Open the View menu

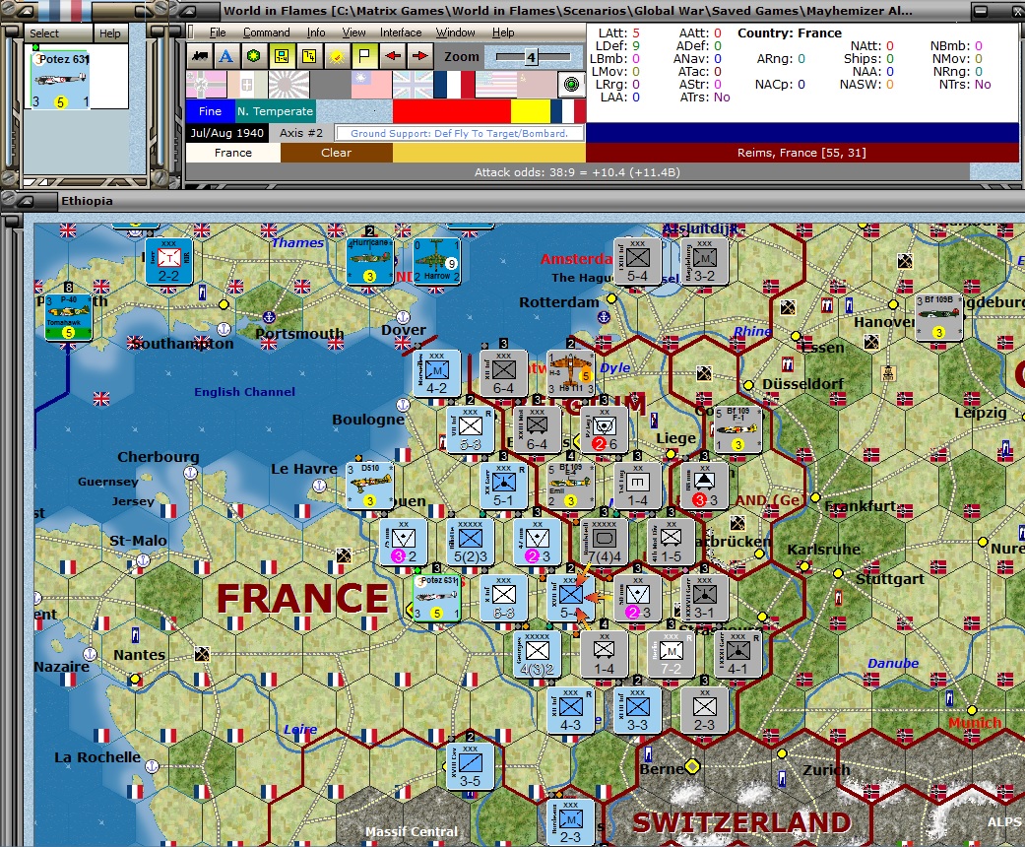pos(353,33)
